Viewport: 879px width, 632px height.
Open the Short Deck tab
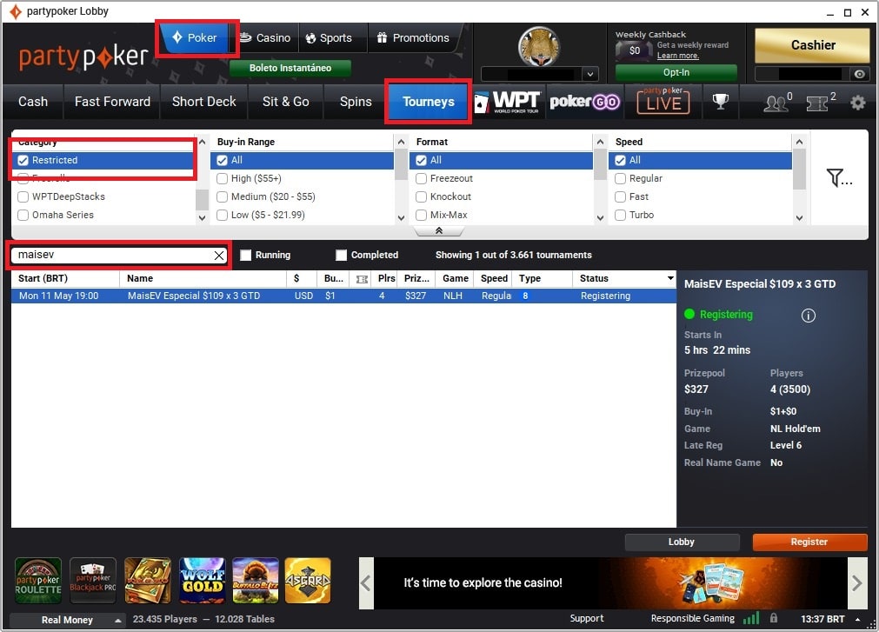point(204,102)
